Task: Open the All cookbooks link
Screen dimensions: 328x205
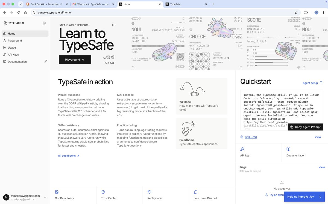Action: [69, 156]
